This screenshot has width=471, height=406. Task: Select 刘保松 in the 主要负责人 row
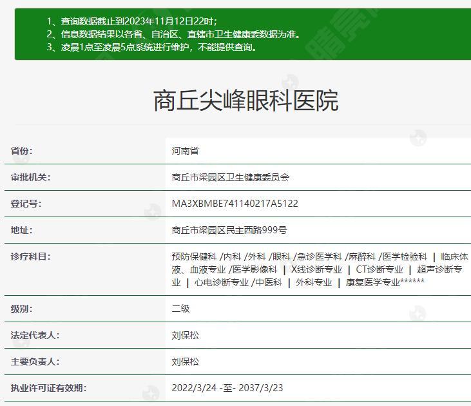coord(186,362)
